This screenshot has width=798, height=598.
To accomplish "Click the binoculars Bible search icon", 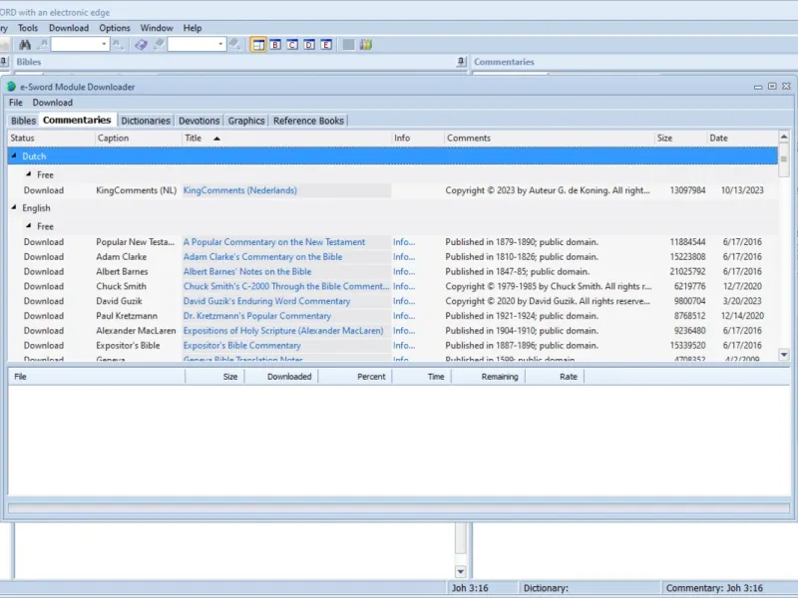I will click(x=24, y=45).
